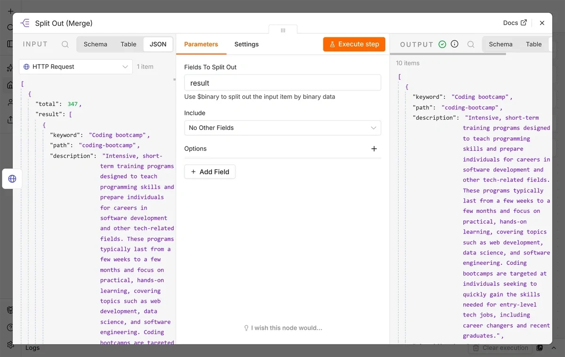This screenshot has height=357, width=565.
Task: Open Docs external link
Action: point(515,23)
